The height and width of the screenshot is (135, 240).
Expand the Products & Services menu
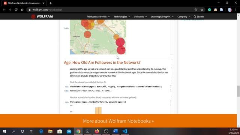point(98,16)
